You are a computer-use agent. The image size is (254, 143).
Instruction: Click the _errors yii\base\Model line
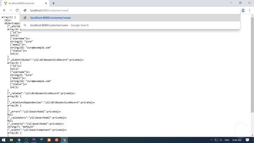tap(34, 112)
